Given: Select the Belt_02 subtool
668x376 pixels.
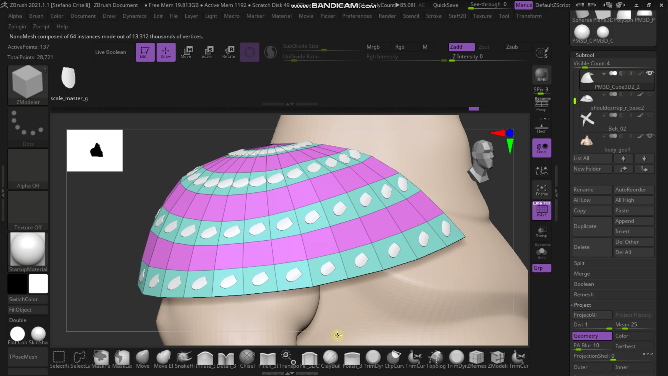Looking at the screenshot, I should [617, 122].
